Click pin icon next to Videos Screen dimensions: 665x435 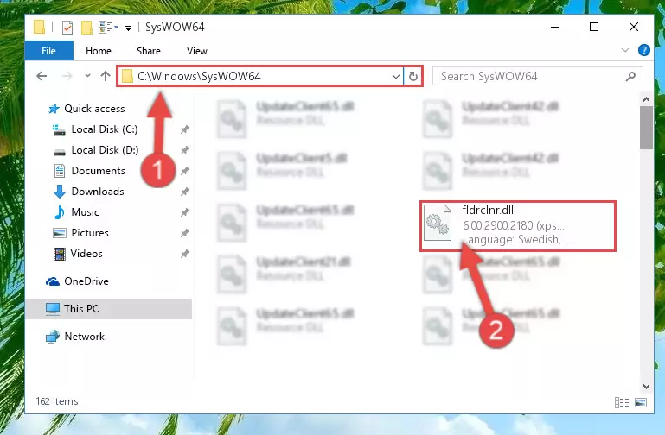coord(184,255)
